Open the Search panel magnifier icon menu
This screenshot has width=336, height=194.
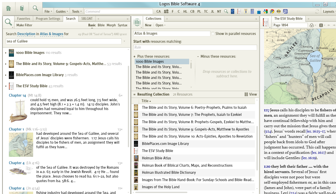coord(9,23)
